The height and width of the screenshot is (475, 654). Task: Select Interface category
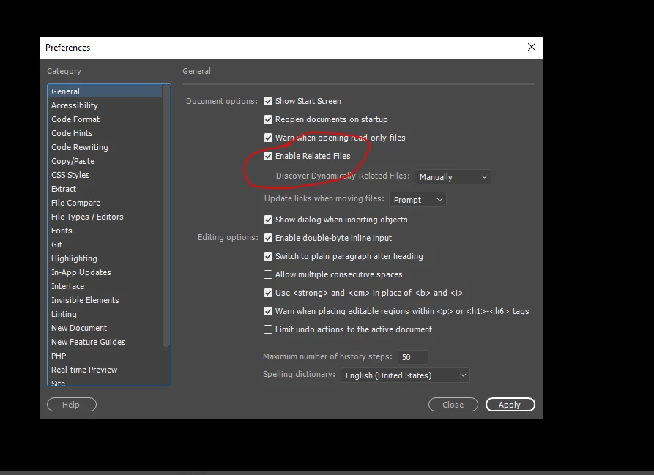point(105,286)
